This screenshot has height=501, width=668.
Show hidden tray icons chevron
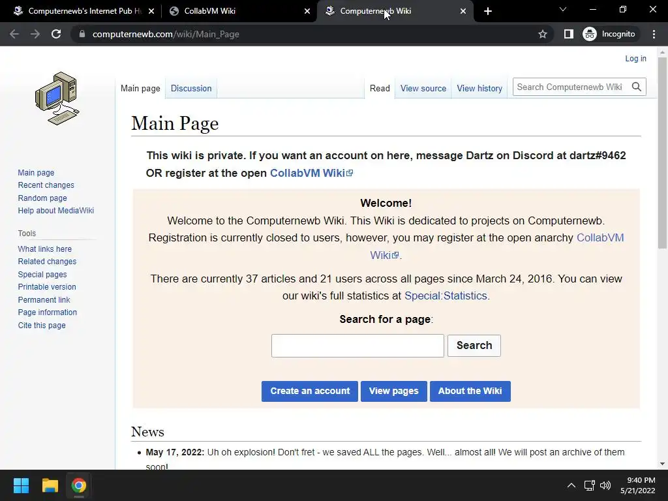(571, 485)
